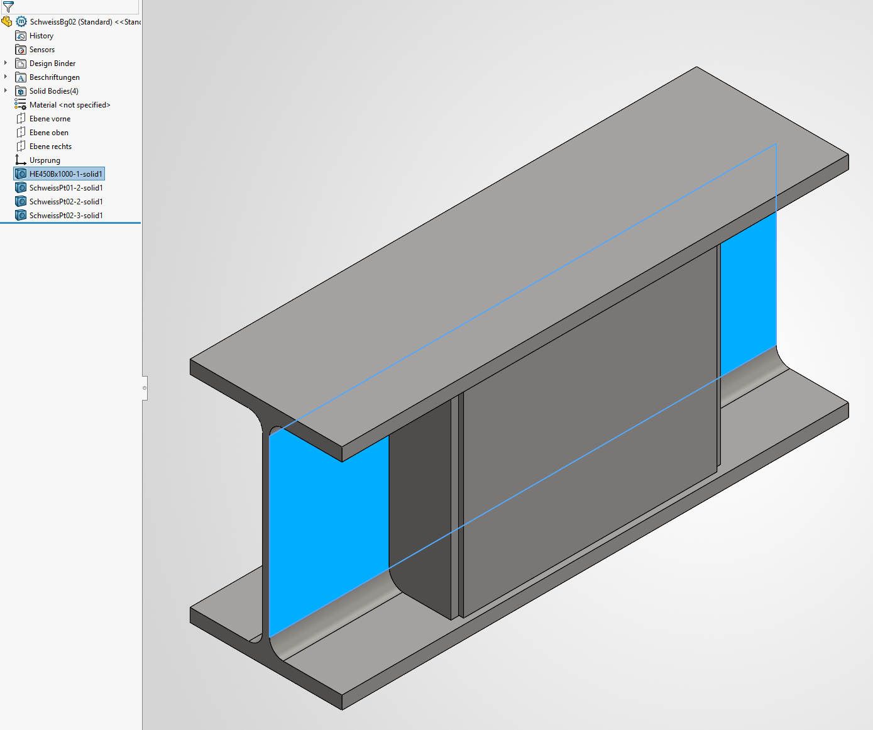Image resolution: width=873 pixels, height=730 pixels.
Task: Click the plane icon beside Ebene oben
Action: (x=21, y=133)
